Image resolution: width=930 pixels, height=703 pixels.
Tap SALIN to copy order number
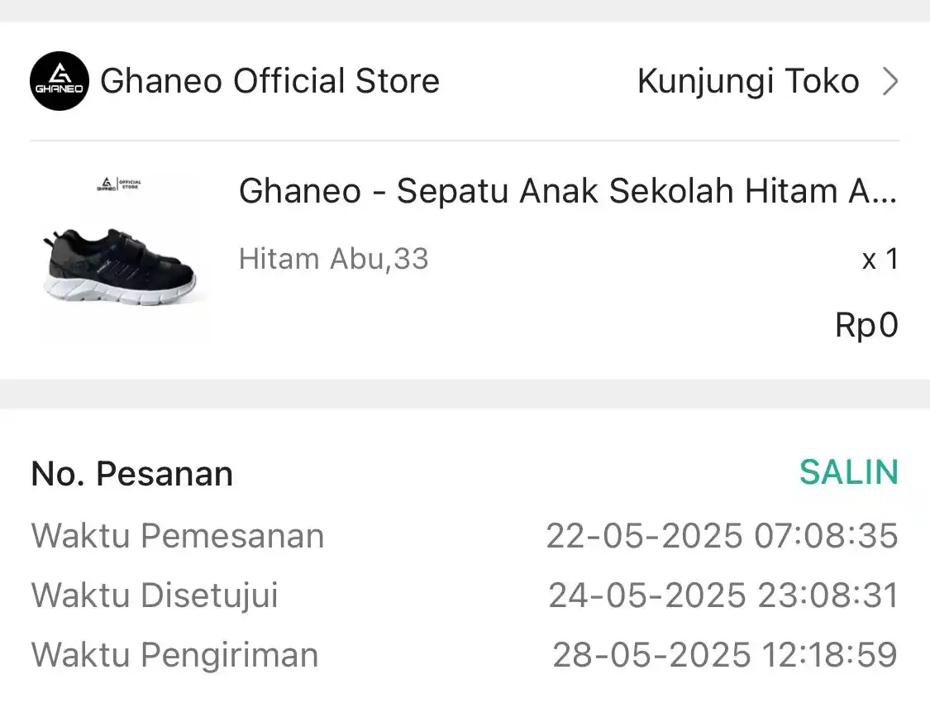(849, 472)
